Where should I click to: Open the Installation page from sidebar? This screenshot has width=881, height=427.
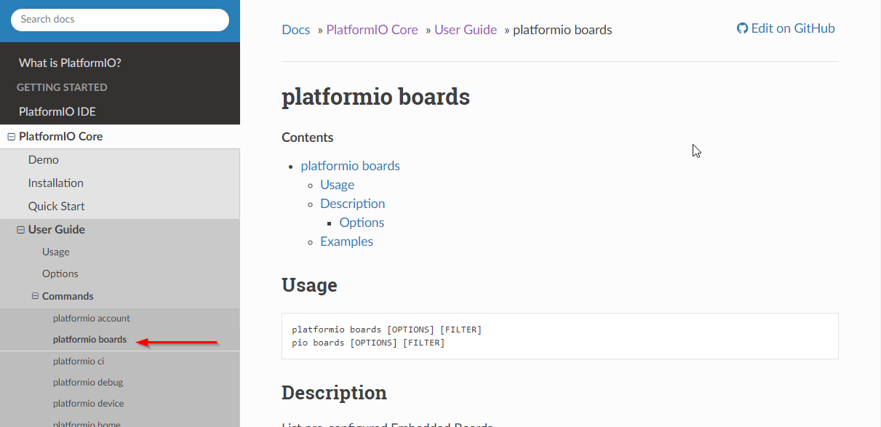pyautogui.click(x=56, y=183)
